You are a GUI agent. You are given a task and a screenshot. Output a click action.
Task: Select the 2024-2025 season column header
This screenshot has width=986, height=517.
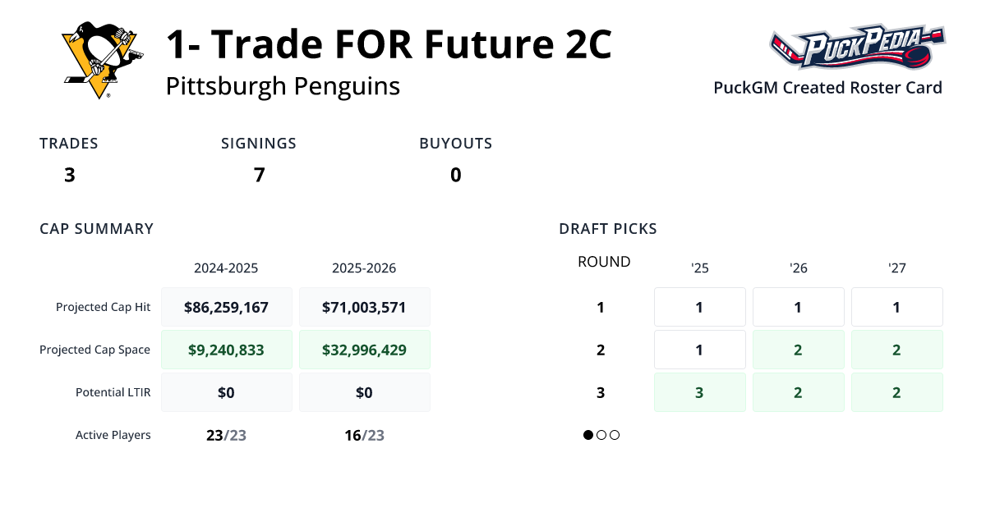point(226,268)
